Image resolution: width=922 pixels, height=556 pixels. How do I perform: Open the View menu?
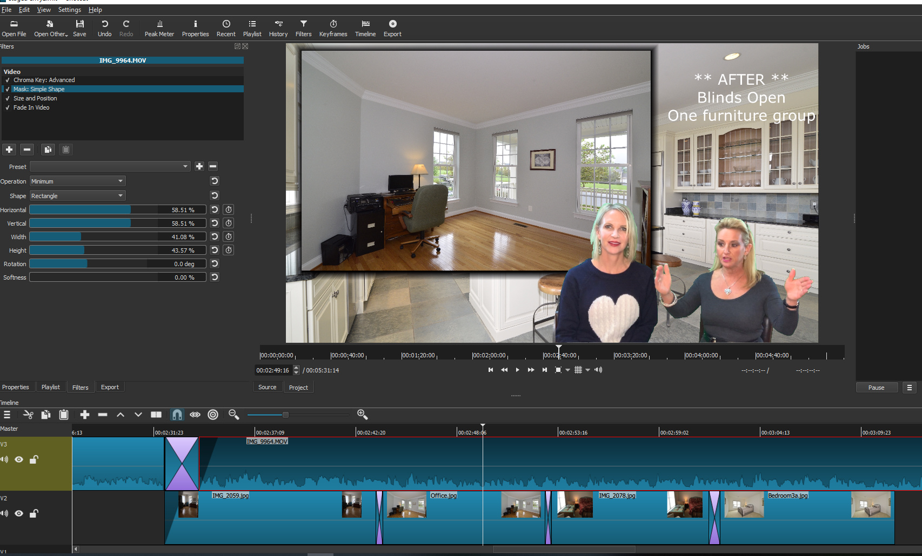click(x=44, y=10)
